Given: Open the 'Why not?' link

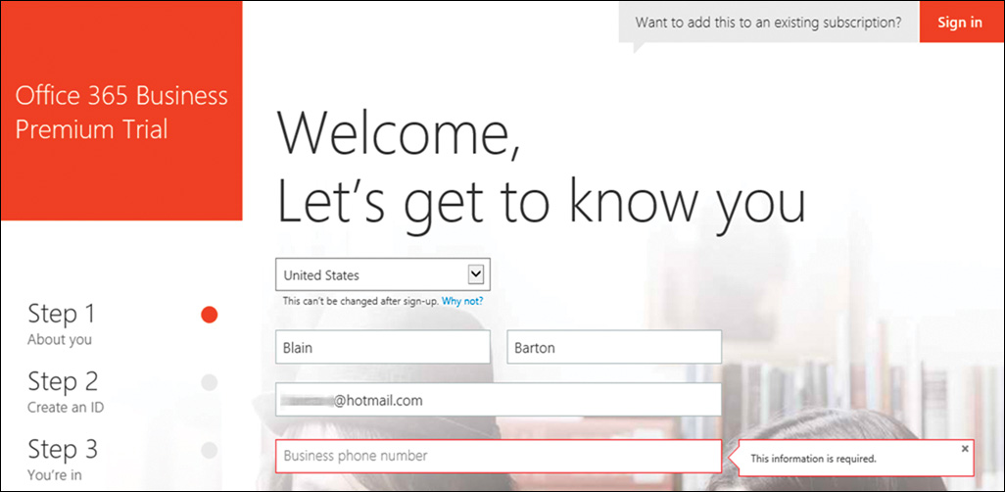Looking at the screenshot, I should (462, 301).
